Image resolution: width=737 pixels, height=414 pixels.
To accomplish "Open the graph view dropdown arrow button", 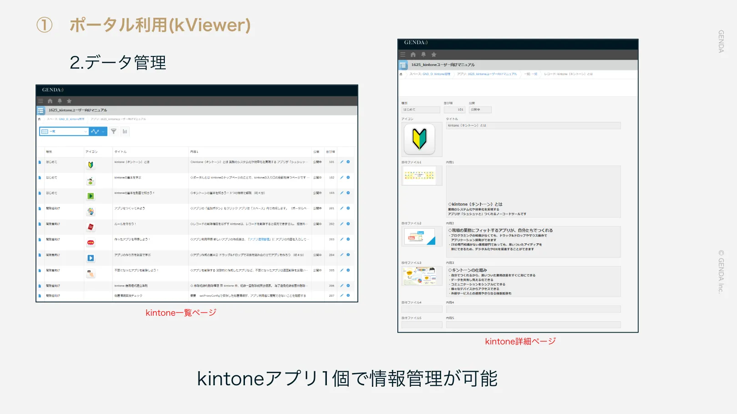I will click(103, 131).
